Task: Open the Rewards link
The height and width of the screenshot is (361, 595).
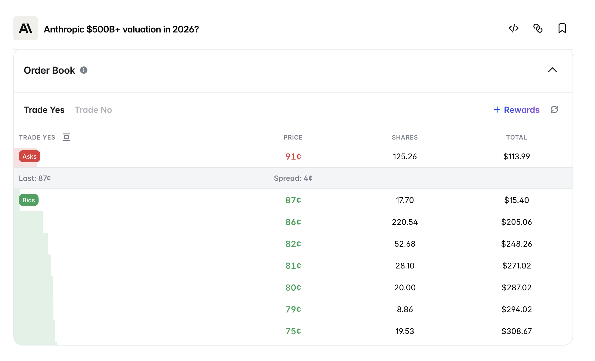Action: pyautogui.click(x=522, y=110)
